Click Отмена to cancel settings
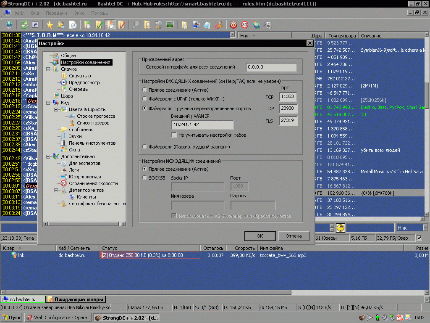The height and width of the screenshot is (323, 430). click(294, 236)
